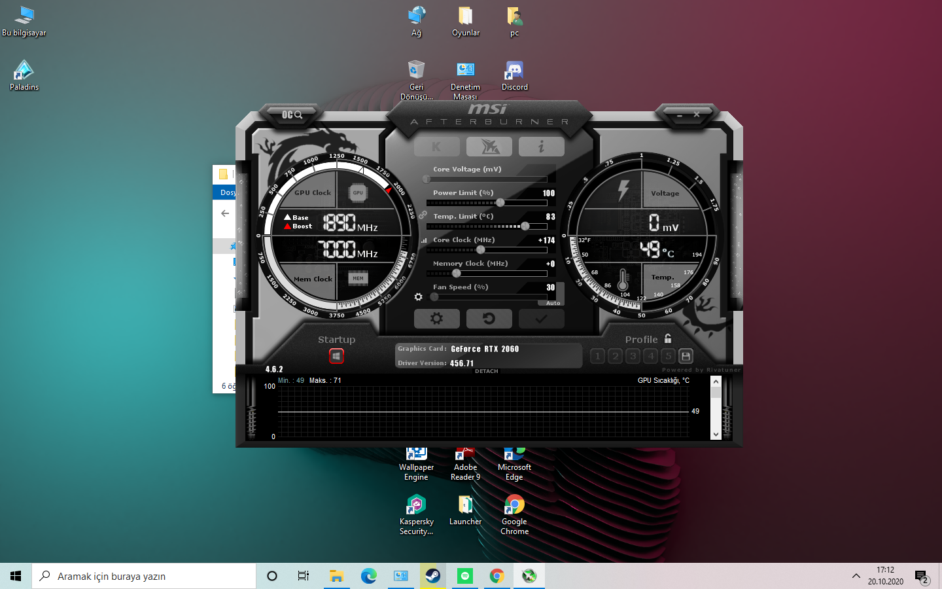Screen dimensions: 942x589
Task: Open voltage/frequency curve editor bars icon
Action: (x=424, y=240)
